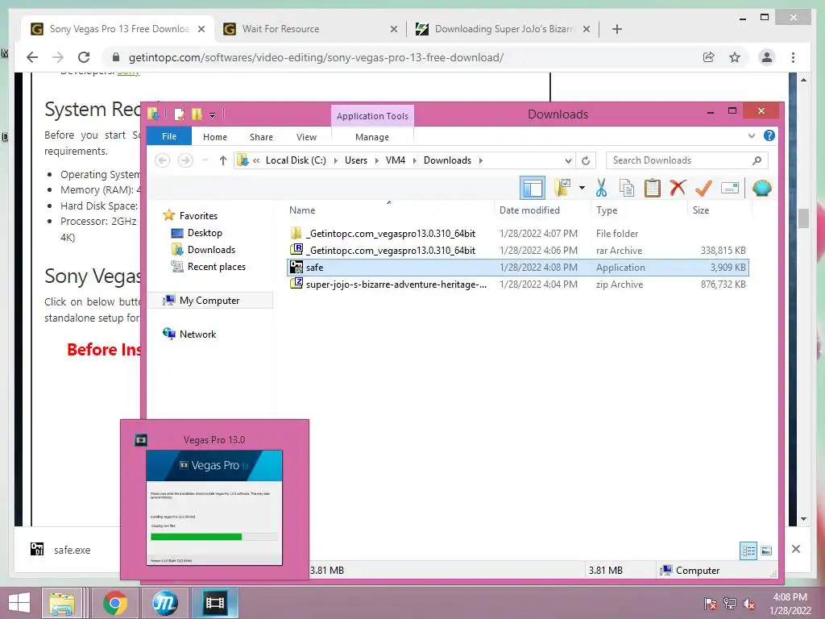825x619 pixels.
Task: Open the Chrome three-dot menu
Action: (x=793, y=57)
